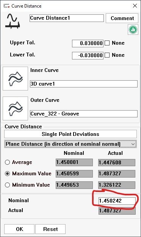Screen dimensions: 141x237
Task: Click Average actual value 1.447608
Action: tap(117, 162)
